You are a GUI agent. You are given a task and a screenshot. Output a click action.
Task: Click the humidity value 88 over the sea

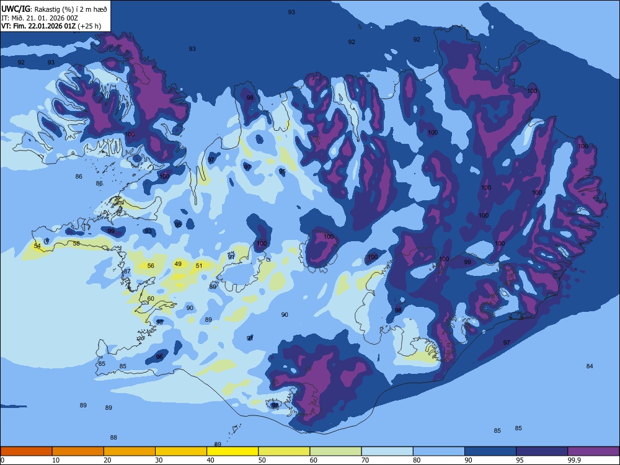(x=113, y=437)
